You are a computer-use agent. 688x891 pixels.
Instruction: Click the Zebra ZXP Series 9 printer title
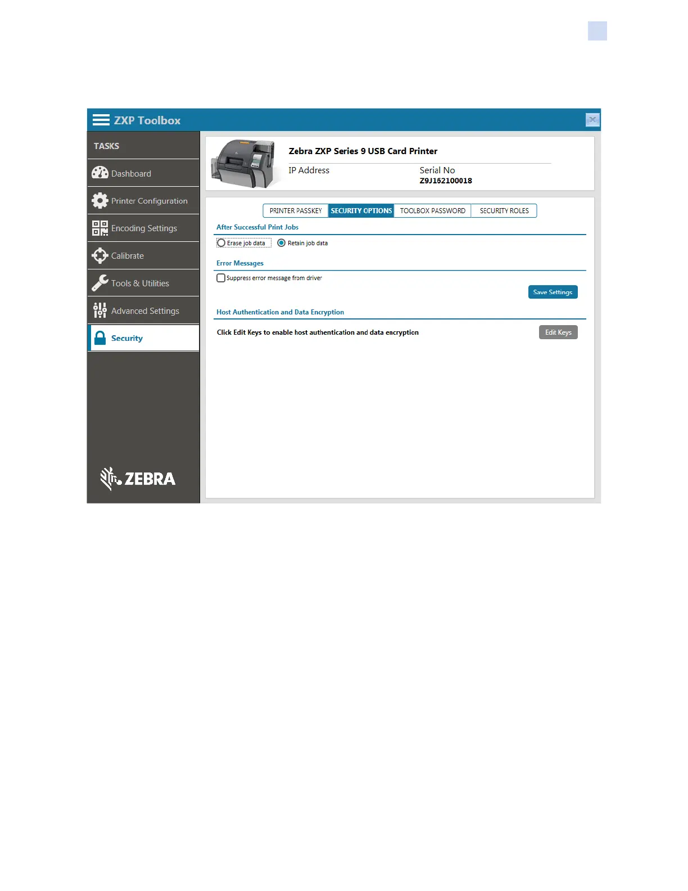point(363,151)
